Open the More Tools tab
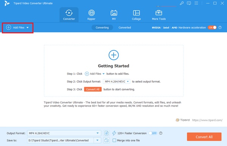The width and height of the screenshot is (227, 146). click(x=159, y=15)
